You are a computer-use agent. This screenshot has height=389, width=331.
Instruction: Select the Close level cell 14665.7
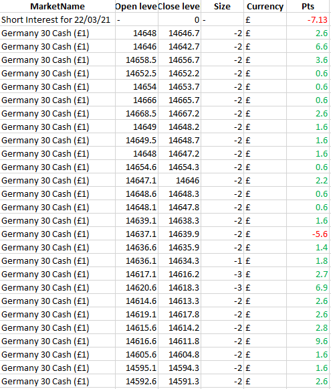pos(179,100)
